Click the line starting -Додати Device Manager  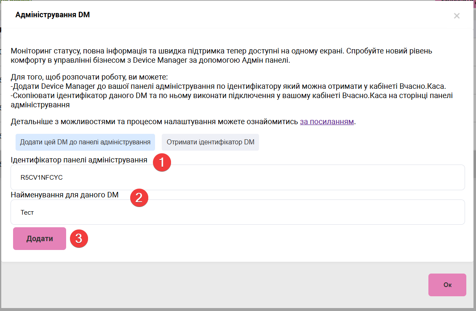tap(228, 86)
